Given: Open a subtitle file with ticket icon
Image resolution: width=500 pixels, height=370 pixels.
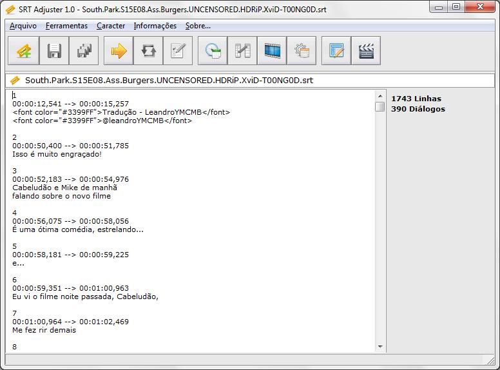Looking at the screenshot, I should click(x=24, y=51).
